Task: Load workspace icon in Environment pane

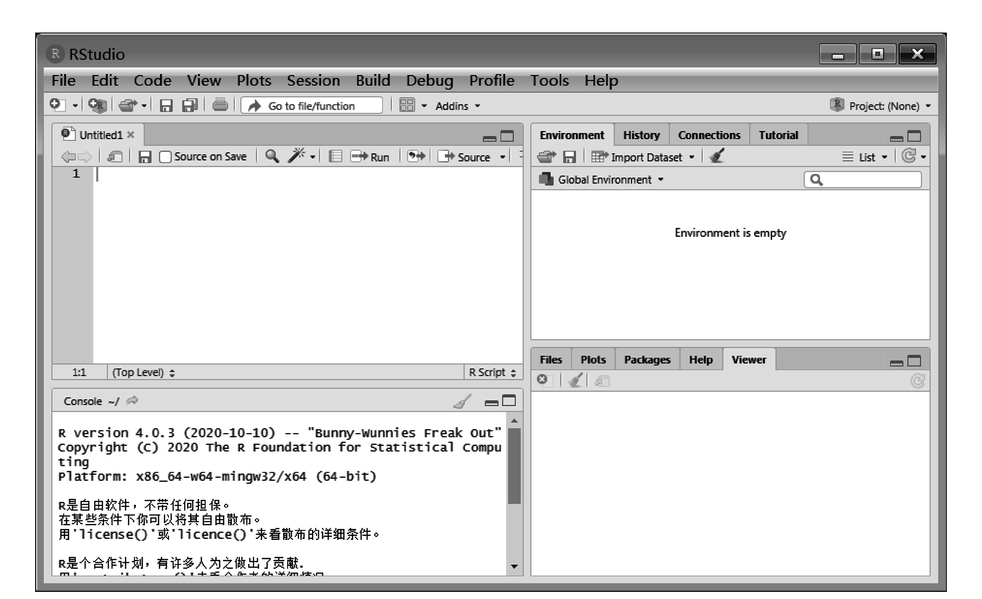Action: [x=547, y=157]
